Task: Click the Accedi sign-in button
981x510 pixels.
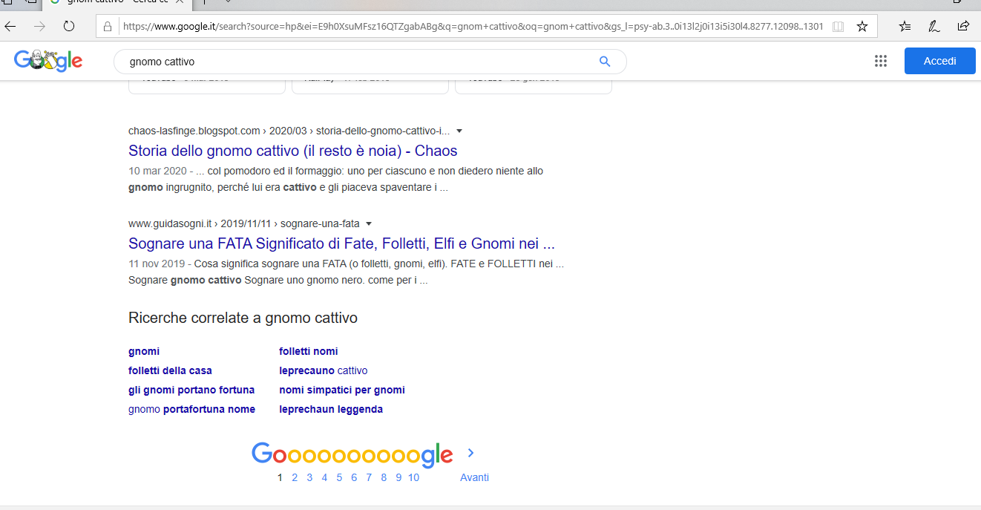Action: (x=939, y=61)
